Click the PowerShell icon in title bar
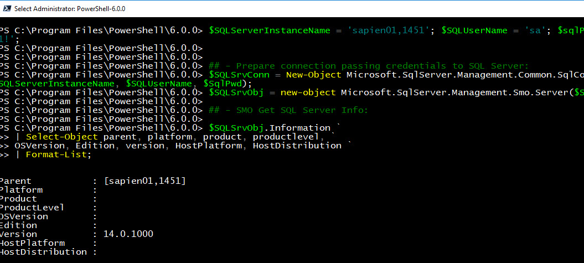 click(x=7, y=8)
